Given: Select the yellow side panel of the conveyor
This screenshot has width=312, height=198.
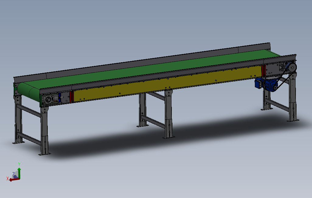Looking at the screenshot, I should coord(167,84).
